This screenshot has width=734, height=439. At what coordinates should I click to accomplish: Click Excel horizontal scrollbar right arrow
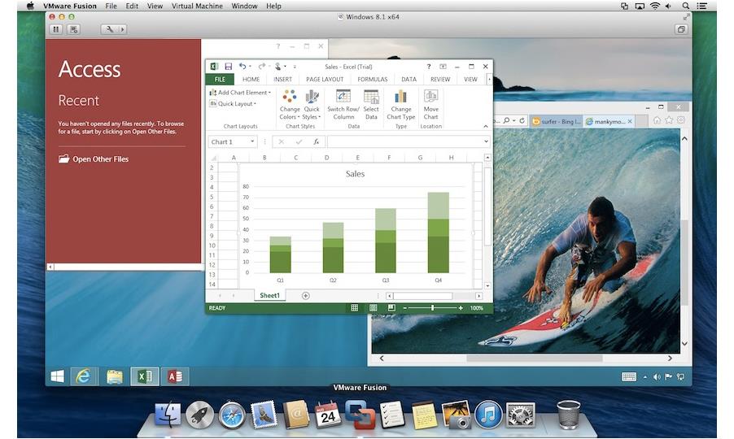tap(478, 295)
